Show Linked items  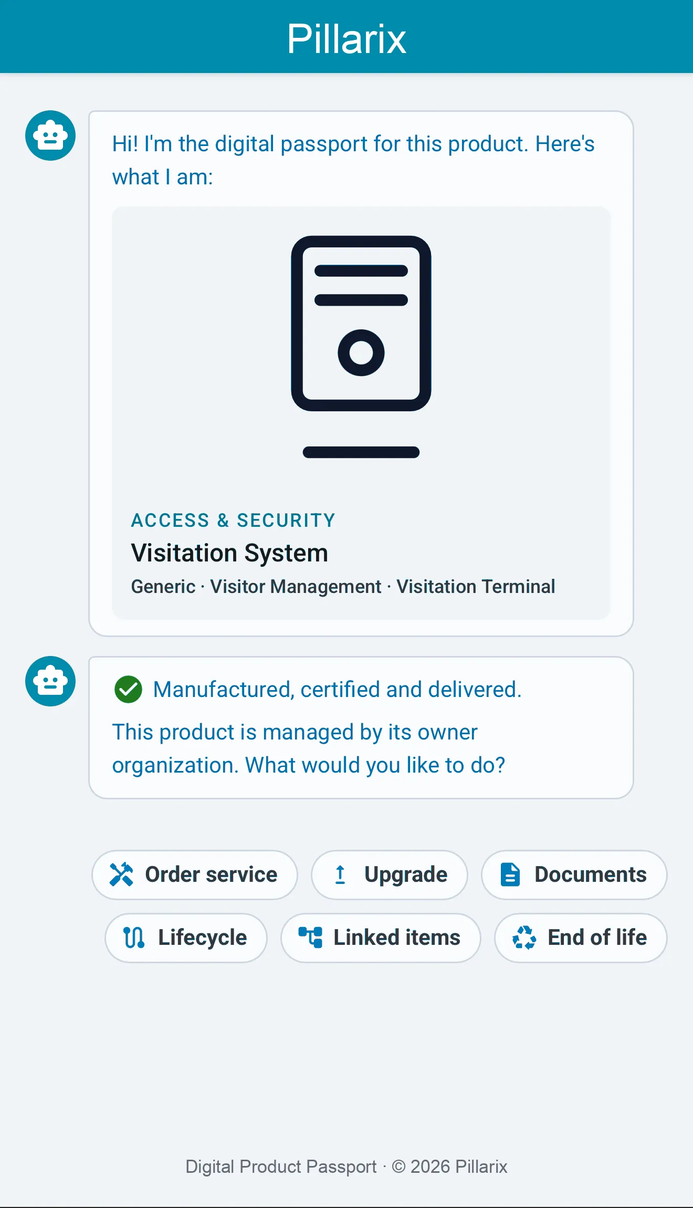tap(381, 938)
